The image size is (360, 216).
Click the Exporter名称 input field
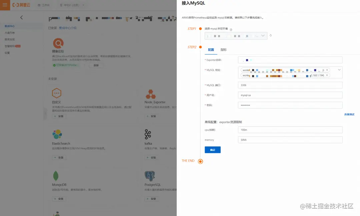pyautogui.click(x=290, y=60)
